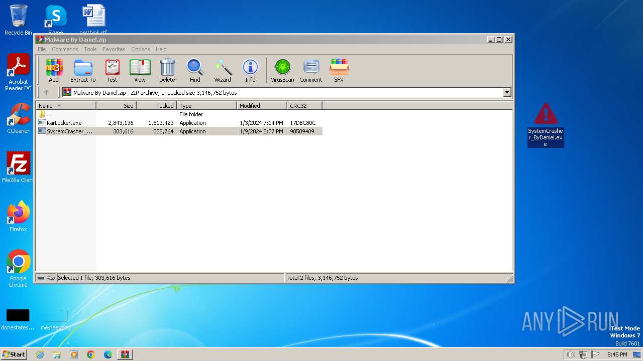This screenshot has width=643, height=361.
Task: Open Windows Explorer from taskbar
Action: [x=57, y=354]
